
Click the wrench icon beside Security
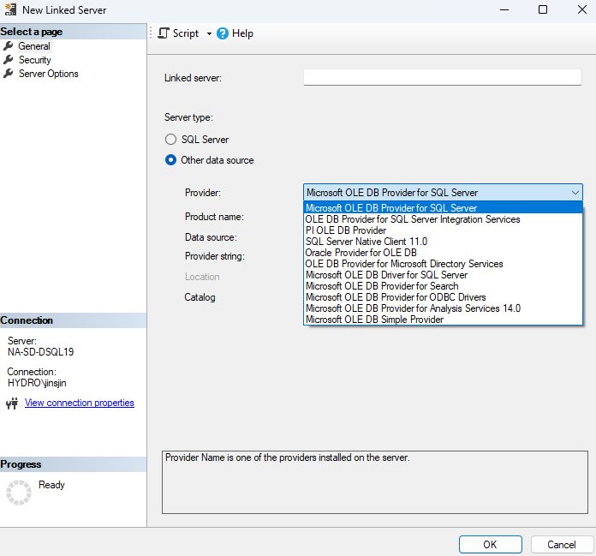click(8, 60)
